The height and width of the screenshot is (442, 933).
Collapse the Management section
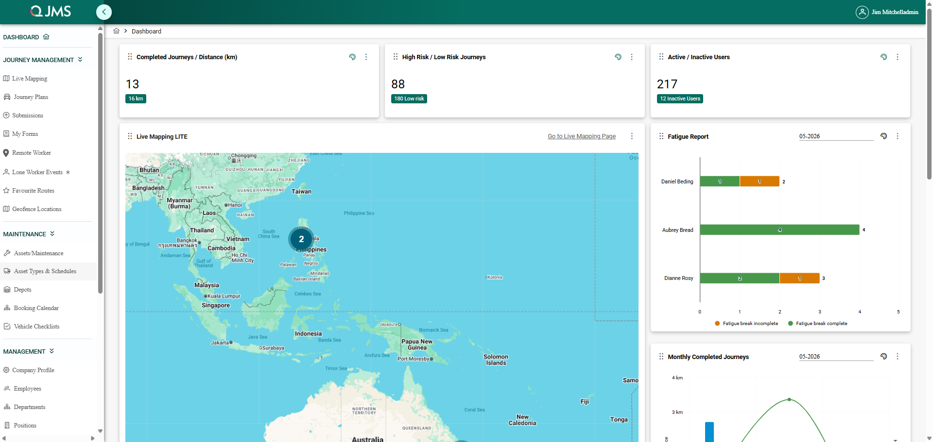click(x=52, y=351)
